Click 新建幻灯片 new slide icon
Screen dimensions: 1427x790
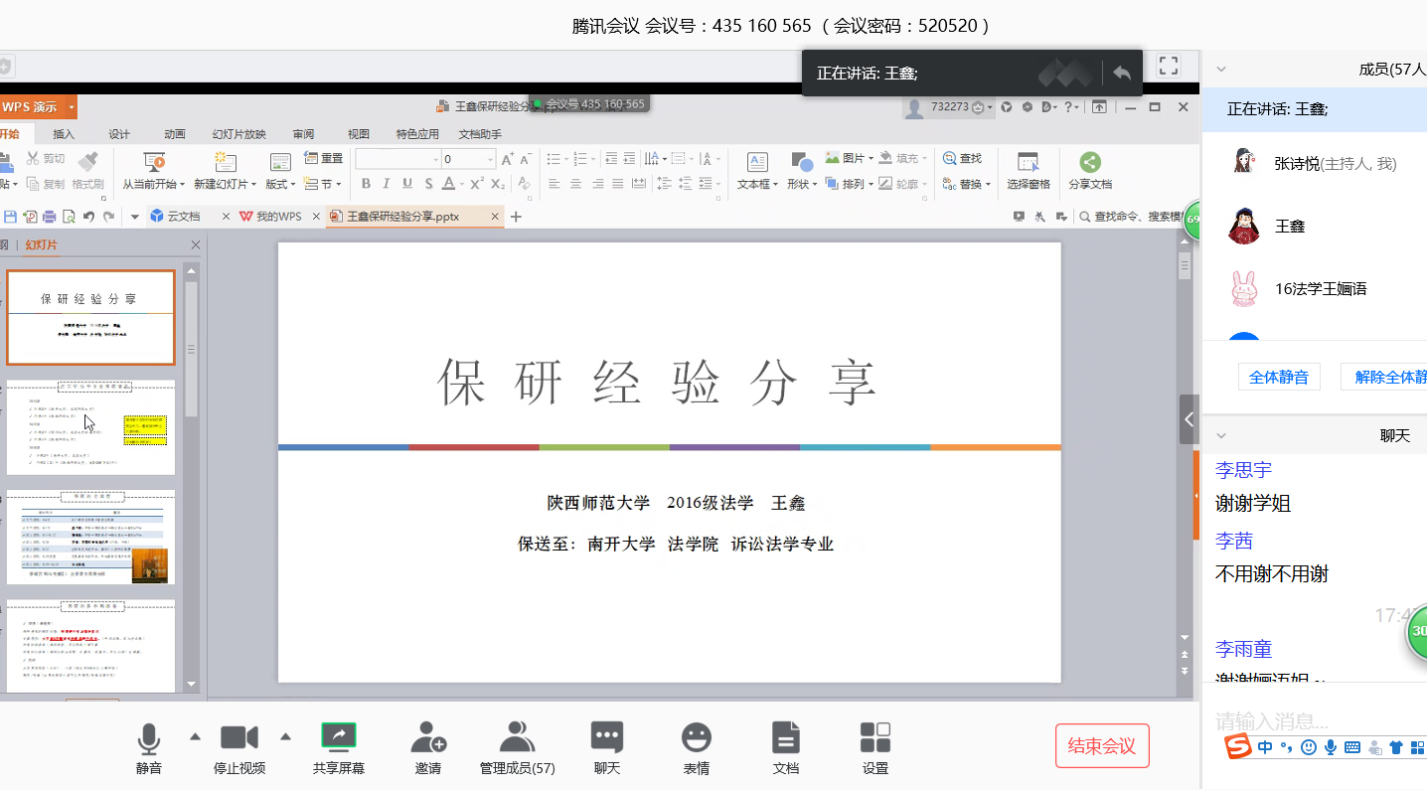click(x=225, y=162)
